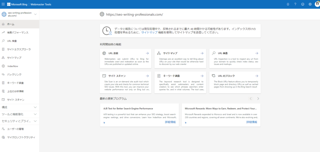
Task: Open IndexNow in the sidebar
Action: (x=20, y=66)
